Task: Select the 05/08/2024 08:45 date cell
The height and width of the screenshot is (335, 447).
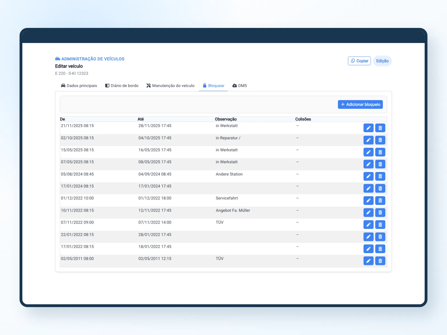Action: pyautogui.click(x=77, y=174)
